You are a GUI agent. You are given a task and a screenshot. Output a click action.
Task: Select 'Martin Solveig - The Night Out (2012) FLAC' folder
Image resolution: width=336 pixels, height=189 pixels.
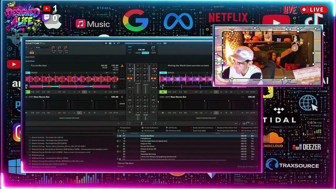point(50,140)
